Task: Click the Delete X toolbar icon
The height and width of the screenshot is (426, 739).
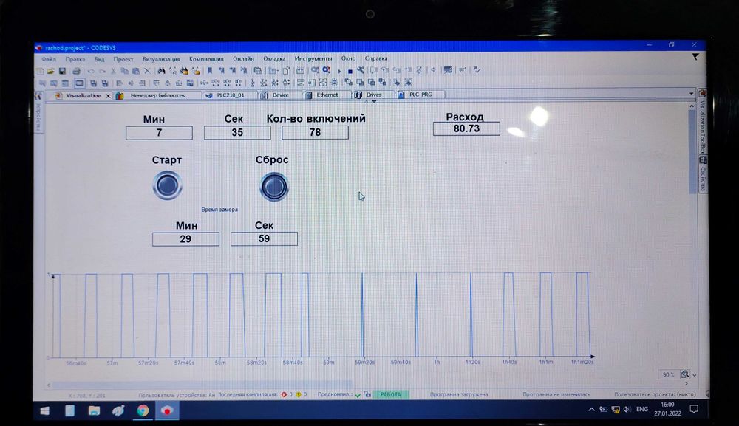Action: tap(147, 71)
